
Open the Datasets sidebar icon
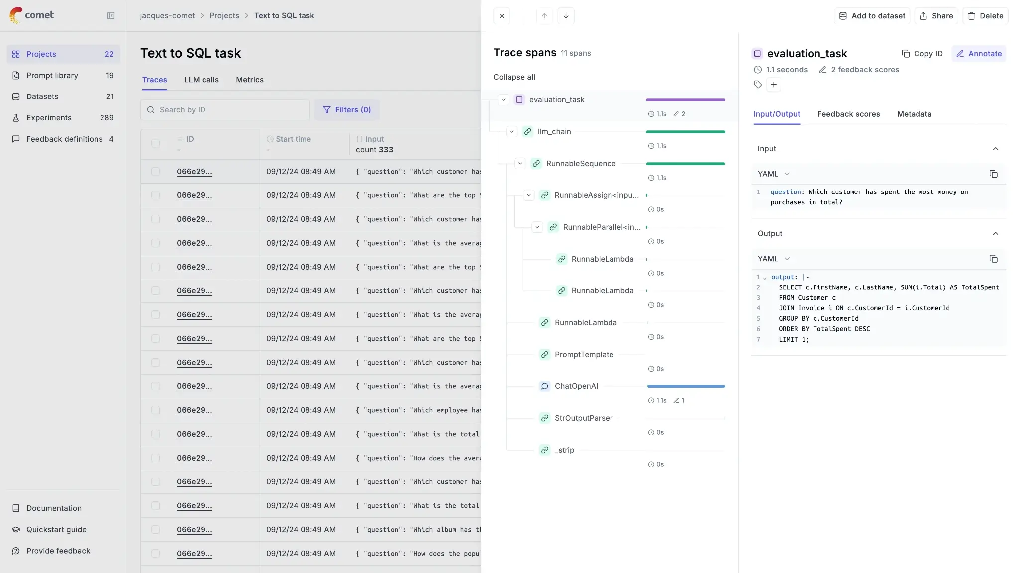(x=16, y=96)
